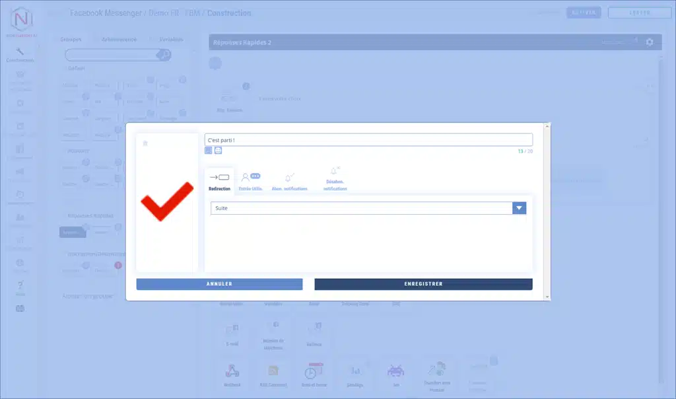Click the "C'est parti !" text field

(x=368, y=140)
